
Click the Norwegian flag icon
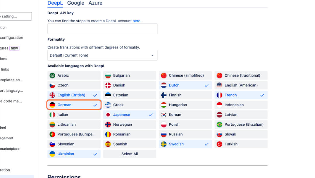pyautogui.click(x=108, y=125)
